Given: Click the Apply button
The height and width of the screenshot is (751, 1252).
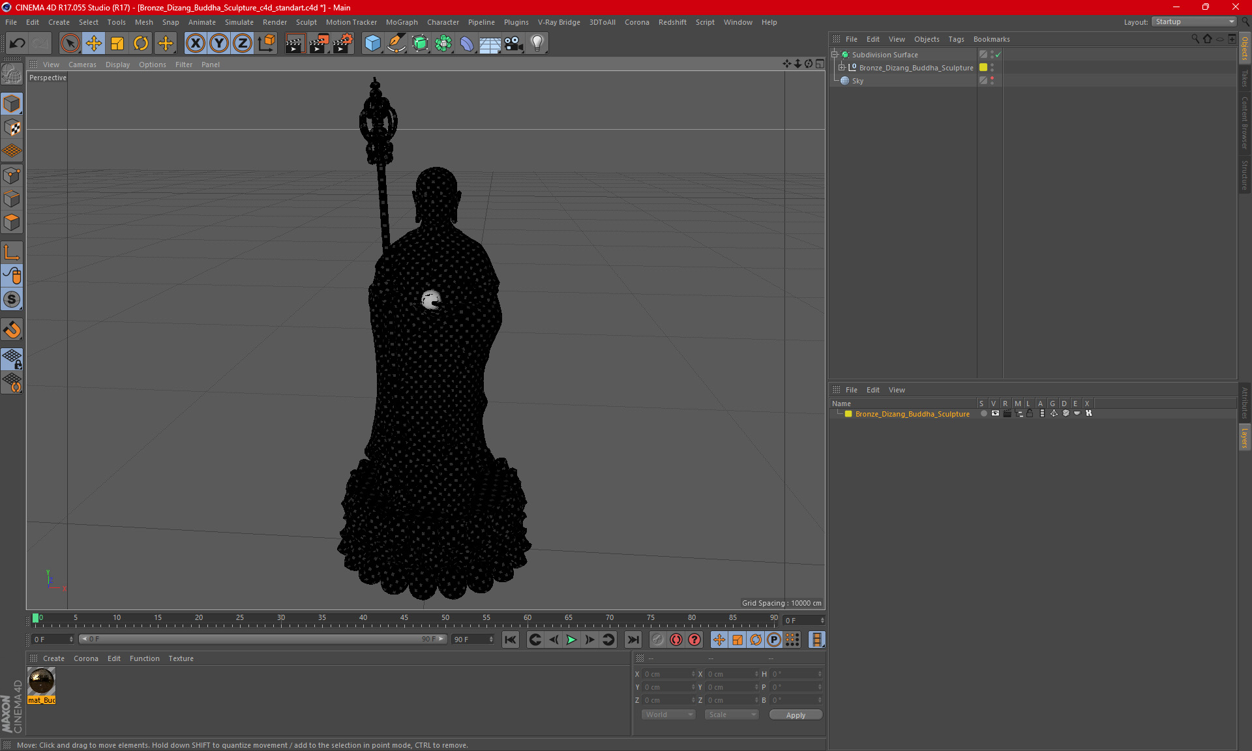Looking at the screenshot, I should 796,715.
